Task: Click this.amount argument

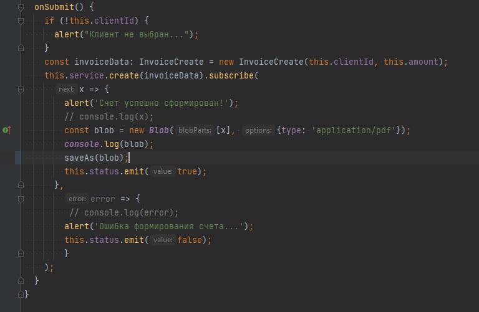Action: [411, 62]
